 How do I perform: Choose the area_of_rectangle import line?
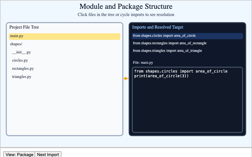pos(169,43)
